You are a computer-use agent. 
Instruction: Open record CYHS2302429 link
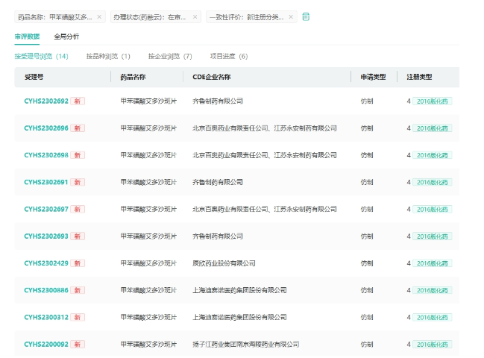coord(46,263)
